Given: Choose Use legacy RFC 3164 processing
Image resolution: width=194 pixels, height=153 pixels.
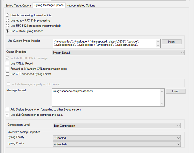Looking at the screenshot, I should [x=8, y=20].
